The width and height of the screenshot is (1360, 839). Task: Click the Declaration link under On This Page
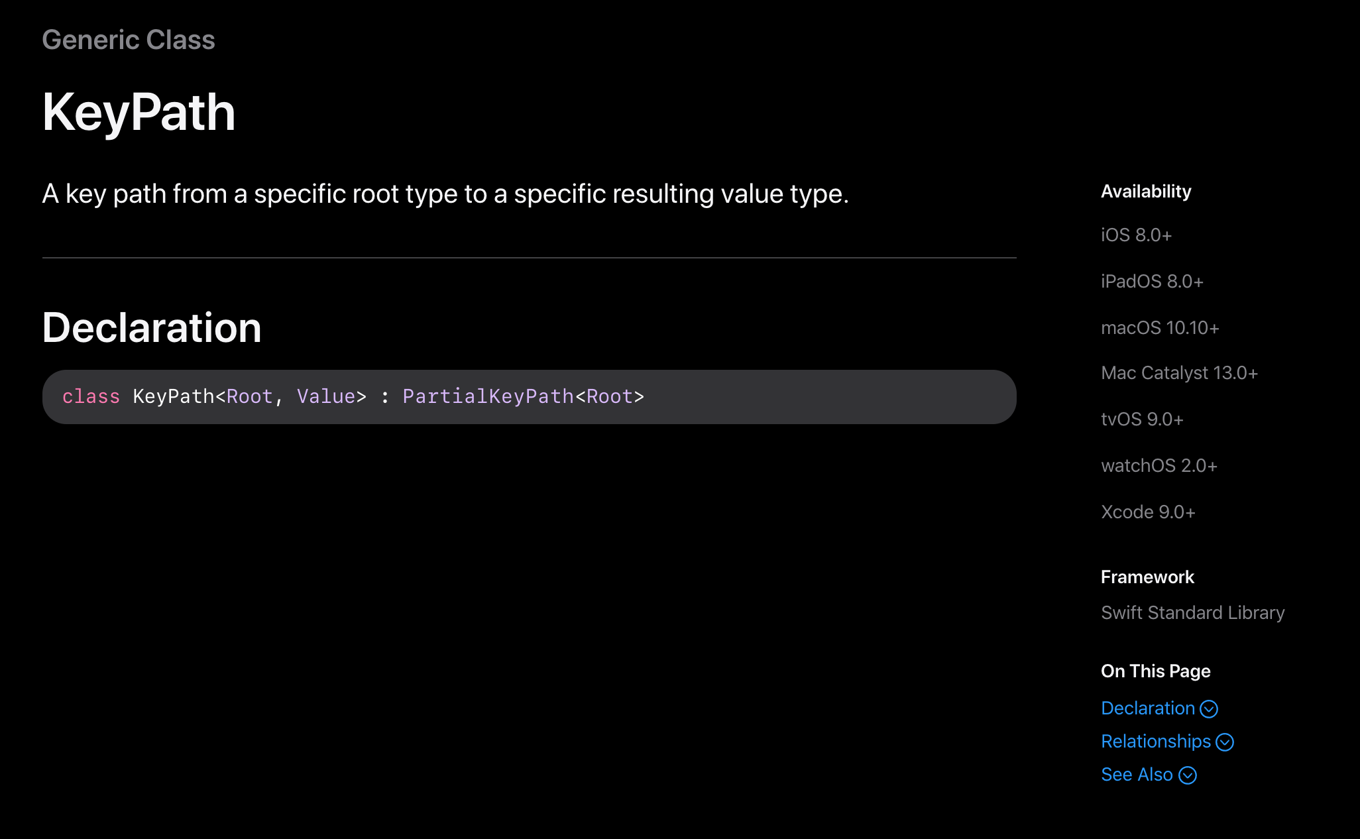click(x=1147, y=708)
